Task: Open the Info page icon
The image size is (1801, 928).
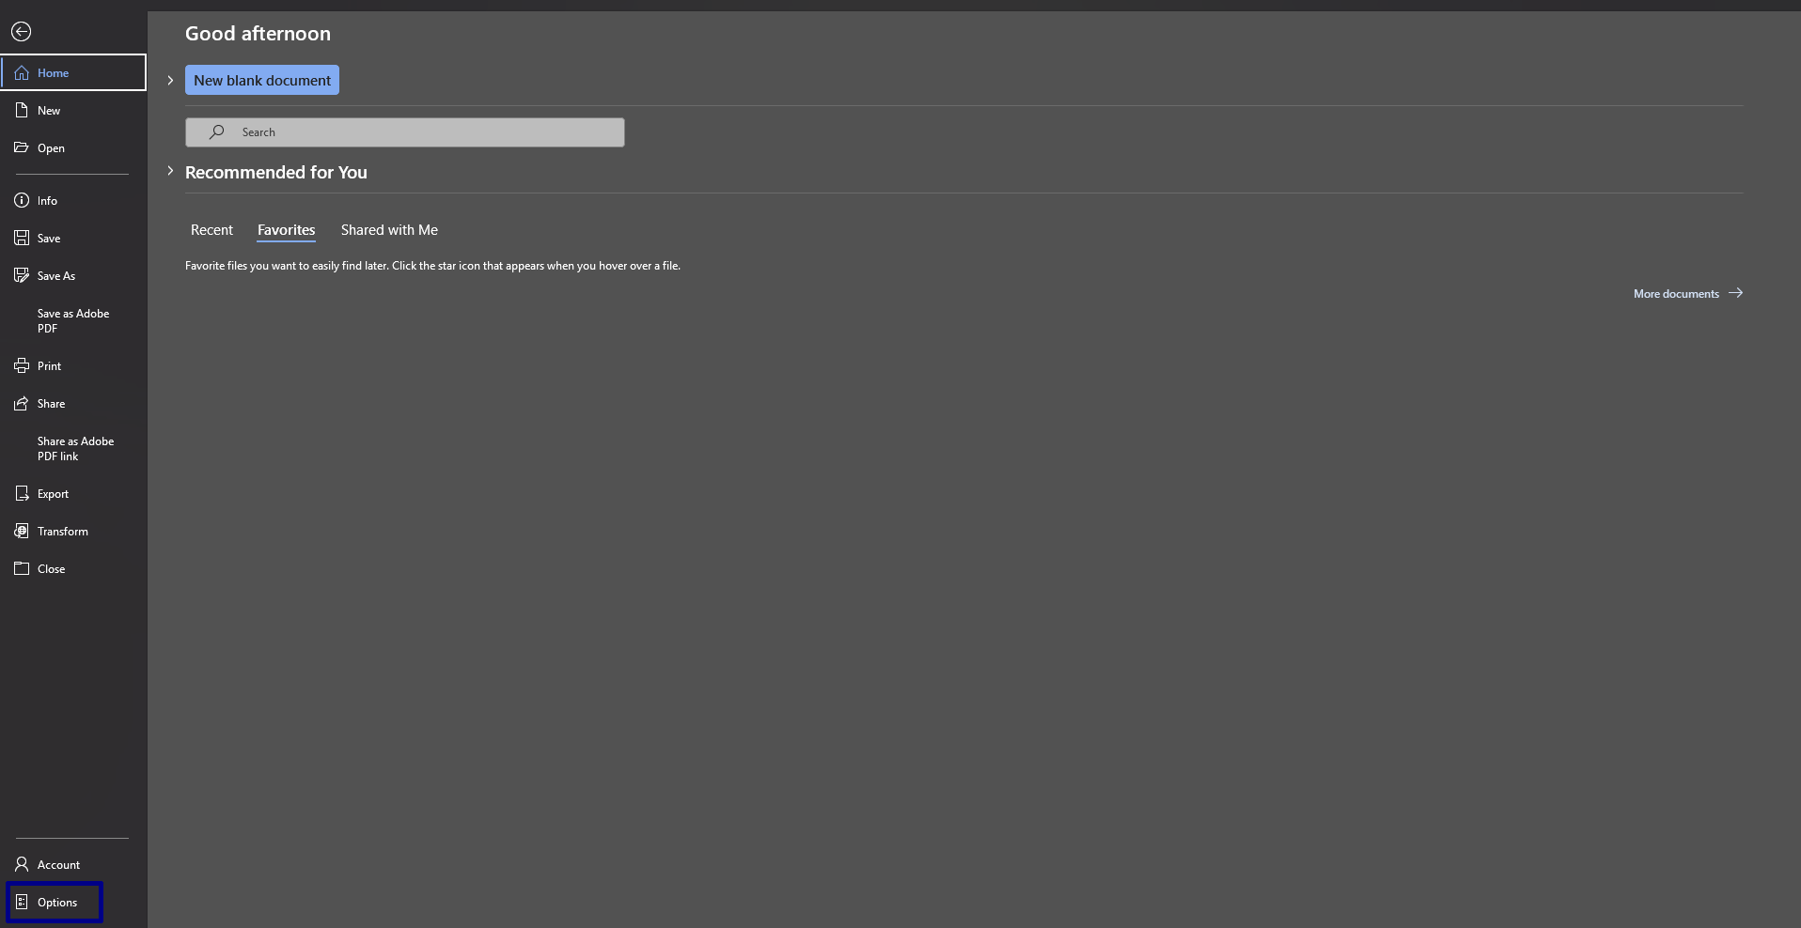Action: click(22, 200)
